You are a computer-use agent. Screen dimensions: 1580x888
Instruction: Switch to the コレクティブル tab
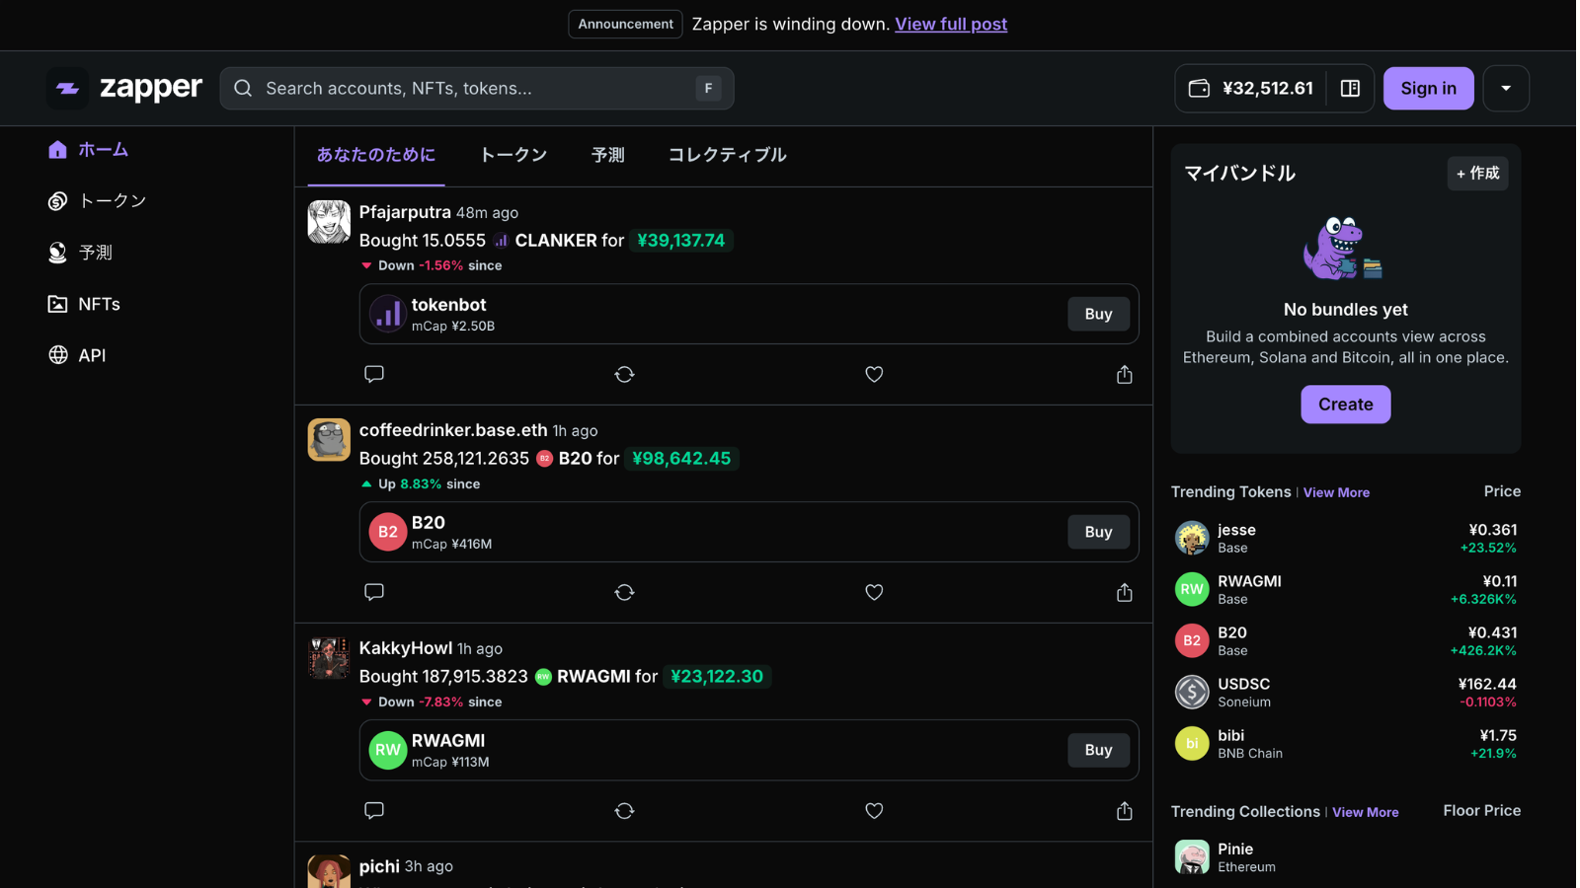[728, 155]
